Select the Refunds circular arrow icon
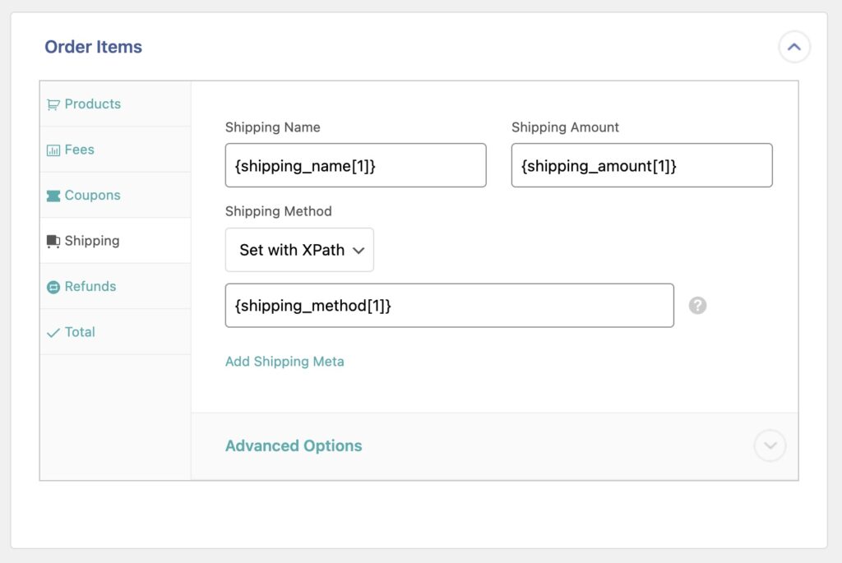The height and width of the screenshot is (563, 842). pos(54,286)
